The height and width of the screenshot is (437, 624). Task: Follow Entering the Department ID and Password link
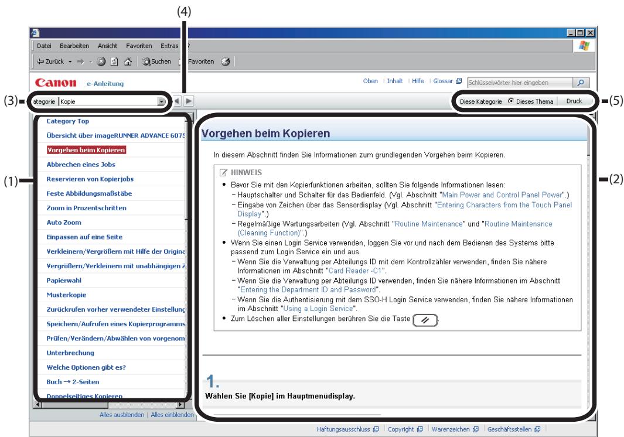[308, 290]
